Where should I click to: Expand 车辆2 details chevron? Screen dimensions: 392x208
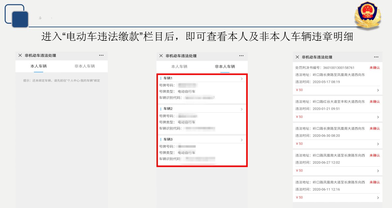[x=241, y=109]
